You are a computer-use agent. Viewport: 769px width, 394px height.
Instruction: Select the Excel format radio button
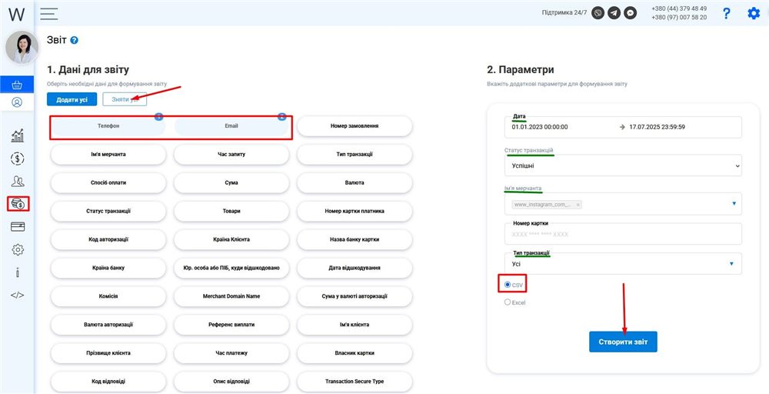point(508,302)
